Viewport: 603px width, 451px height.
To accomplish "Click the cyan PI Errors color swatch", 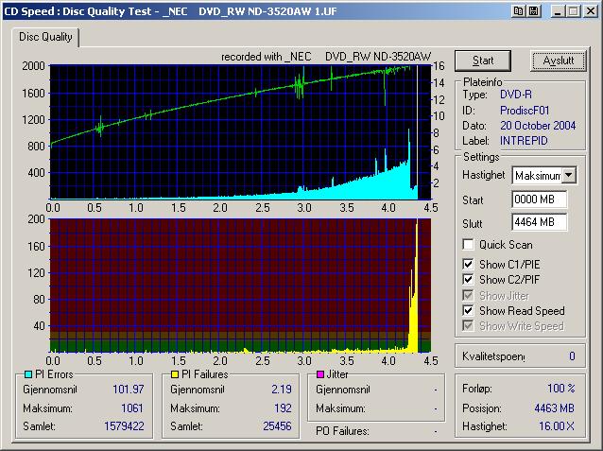I will click(x=28, y=374).
